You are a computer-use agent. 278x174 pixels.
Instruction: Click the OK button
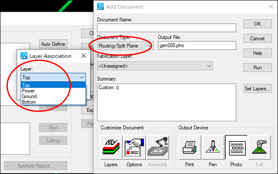[x=257, y=24]
